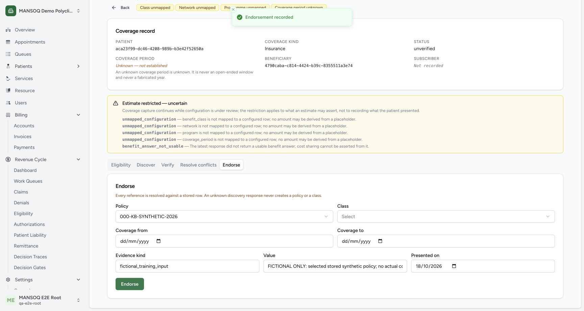Open the Policy dropdown
584x311 pixels.
tap(224, 216)
